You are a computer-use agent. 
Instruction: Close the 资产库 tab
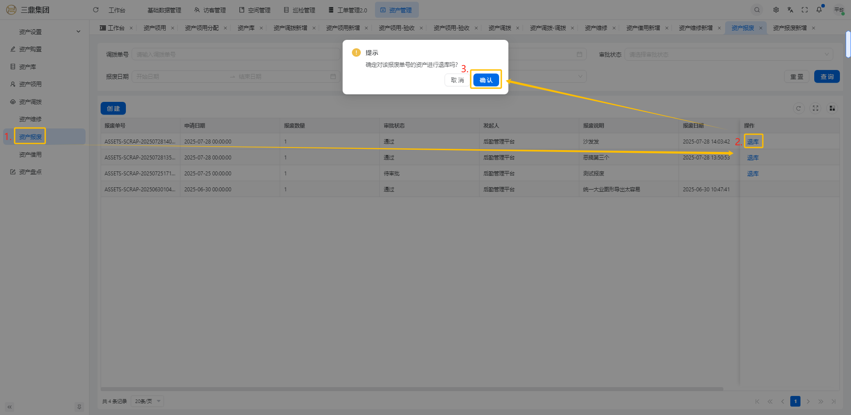tap(261, 28)
